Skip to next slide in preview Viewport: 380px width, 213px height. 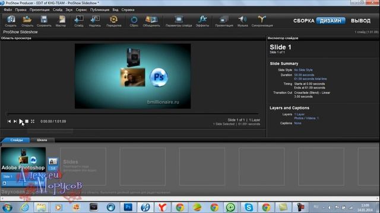15,121
